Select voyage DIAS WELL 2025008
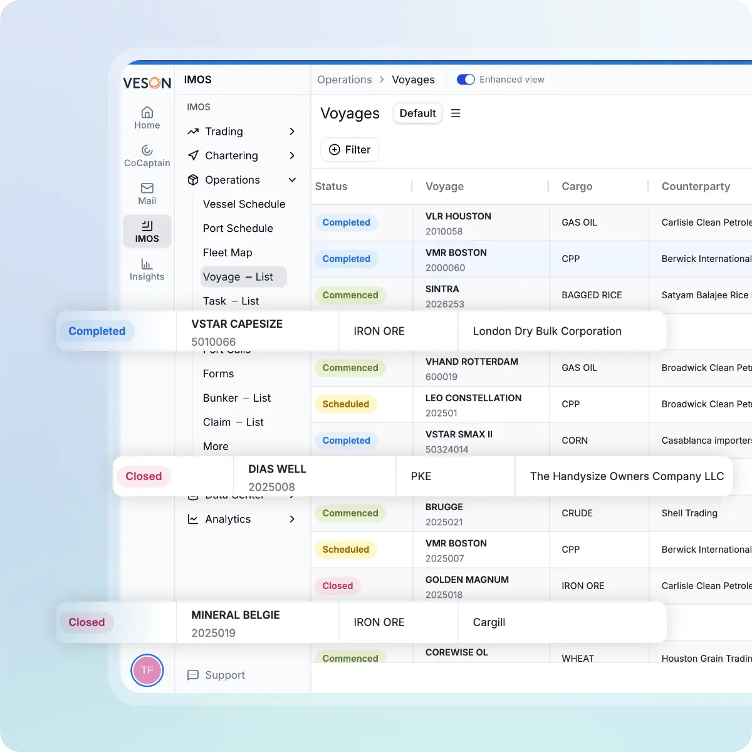 pyautogui.click(x=277, y=478)
